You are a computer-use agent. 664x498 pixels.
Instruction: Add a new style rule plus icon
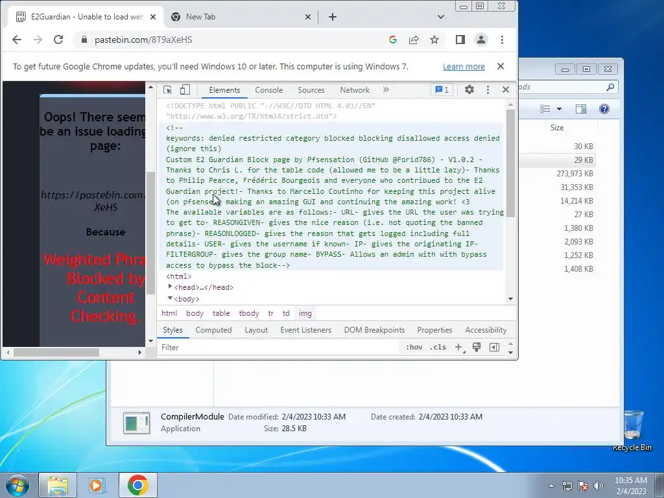click(x=458, y=348)
